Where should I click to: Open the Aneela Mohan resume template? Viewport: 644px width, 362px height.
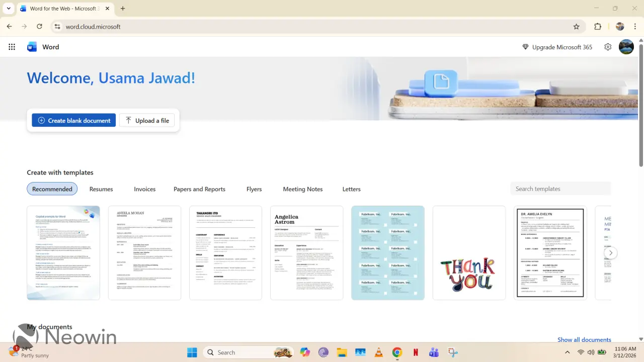coord(144,253)
